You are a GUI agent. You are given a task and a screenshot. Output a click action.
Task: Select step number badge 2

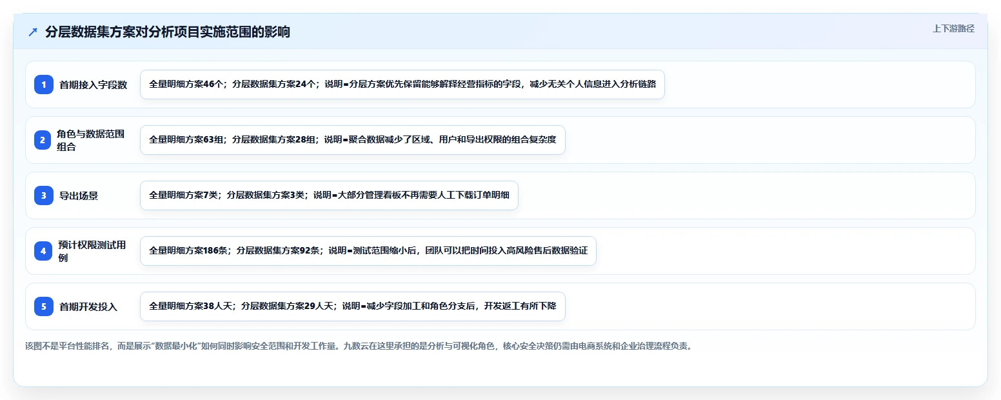click(44, 139)
